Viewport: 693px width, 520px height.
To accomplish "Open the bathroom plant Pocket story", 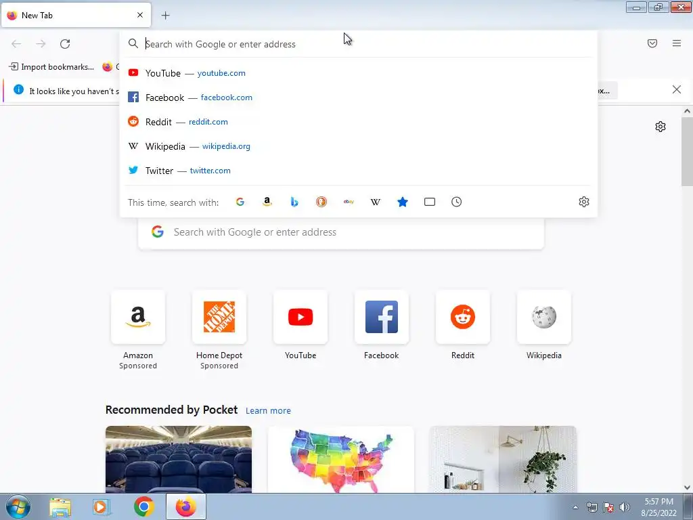I will (503, 460).
